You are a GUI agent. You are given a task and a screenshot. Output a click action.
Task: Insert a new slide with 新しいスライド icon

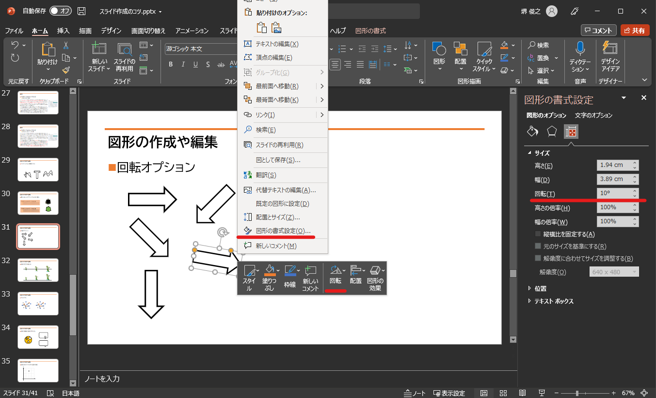(x=99, y=50)
